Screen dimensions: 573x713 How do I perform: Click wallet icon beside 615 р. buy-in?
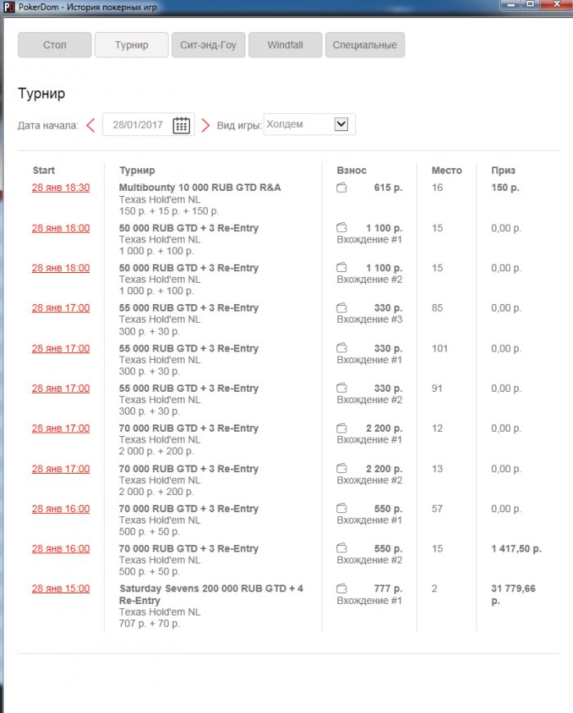[342, 188]
